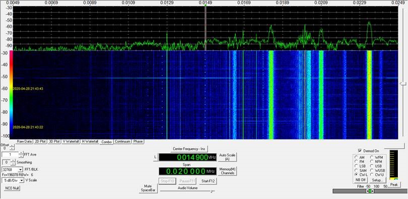Image resolution: width=408 pixels, height=199 pixels.
Task: Click the 0.0229 frequency axis label
Action: 359,3
